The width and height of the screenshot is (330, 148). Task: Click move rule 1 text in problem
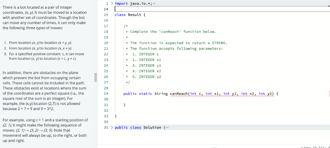point(41,43)
